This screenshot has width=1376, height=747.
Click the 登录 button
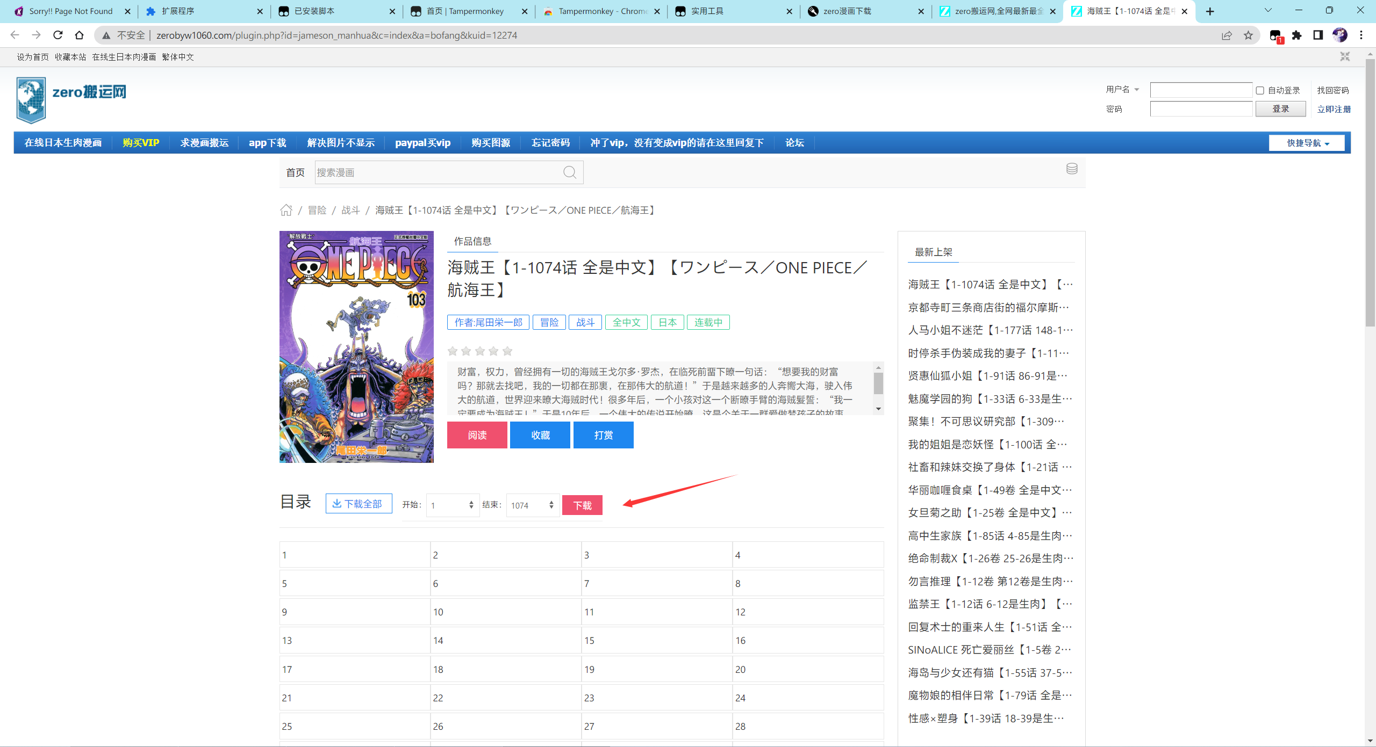pyautogui.click(x=1280, y=109)
